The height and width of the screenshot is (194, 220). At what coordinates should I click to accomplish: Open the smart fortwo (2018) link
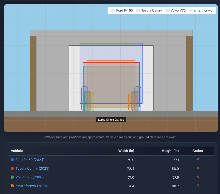click(x=31, y=186)
